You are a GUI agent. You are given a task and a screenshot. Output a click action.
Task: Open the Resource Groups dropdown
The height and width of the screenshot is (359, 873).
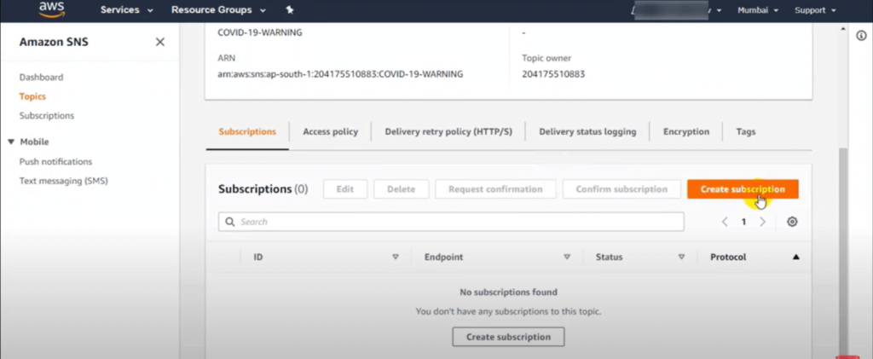pos(218,10)
